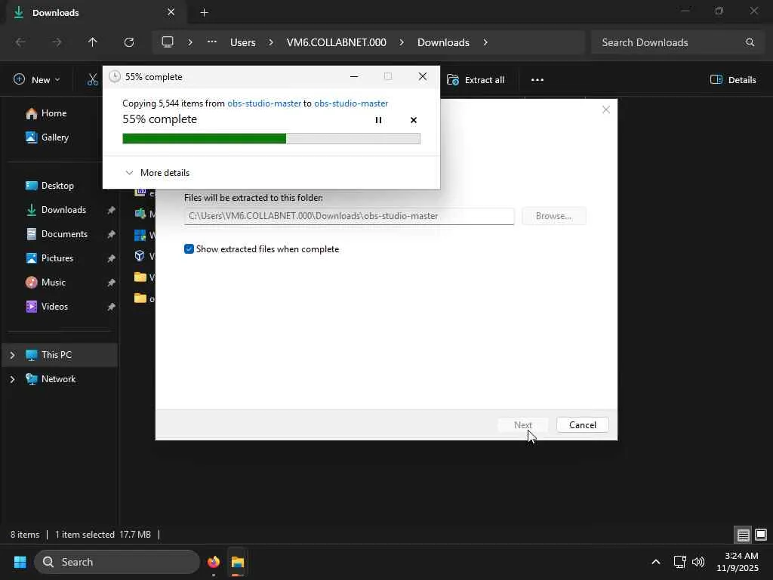
Task: Expand chevron after Users breadcrumb
Action: click(x=271, y=42)
